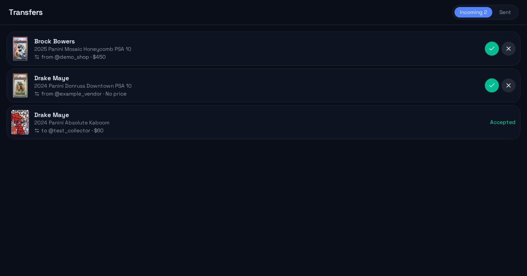Select the Brock Bowers player name
Screen dimensions: 527x276
click(x=54, y=41)
